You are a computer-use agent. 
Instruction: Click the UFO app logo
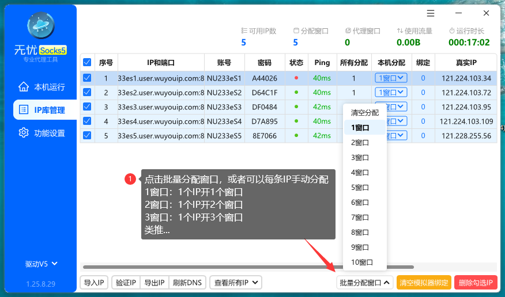tap(41, 26)
